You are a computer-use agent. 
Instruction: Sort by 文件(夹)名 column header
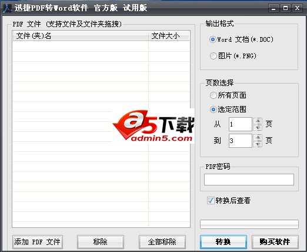(81, 36)
